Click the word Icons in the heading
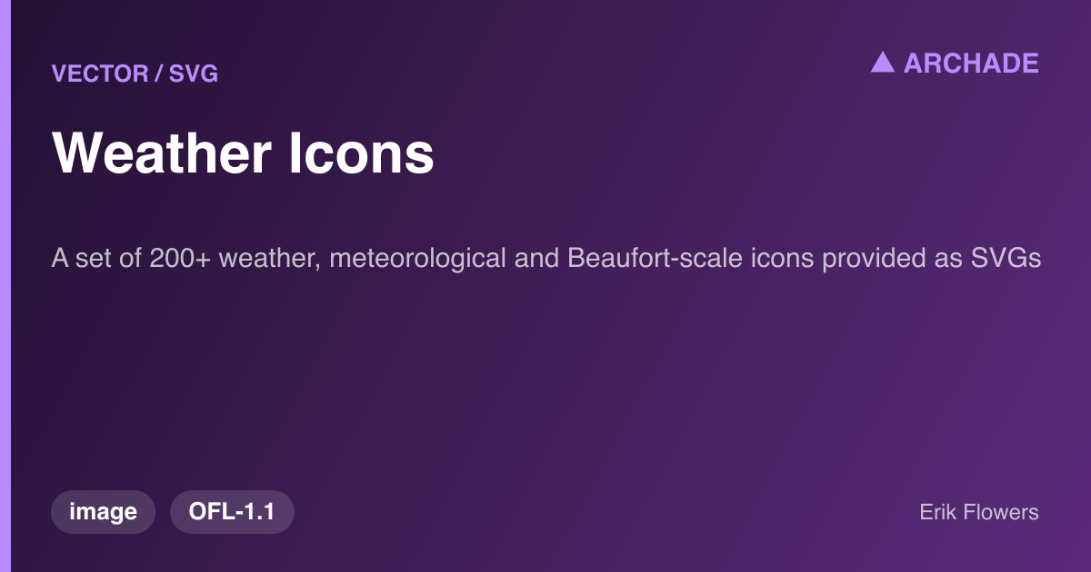The height and width of the screenshot is (572, 1091). click(x=361, y=153)
